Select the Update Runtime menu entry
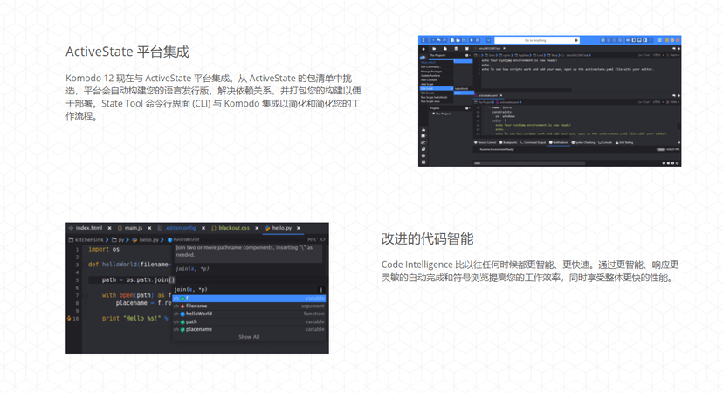The width and height of the screenshot is (723, 393). coord(430,76)
